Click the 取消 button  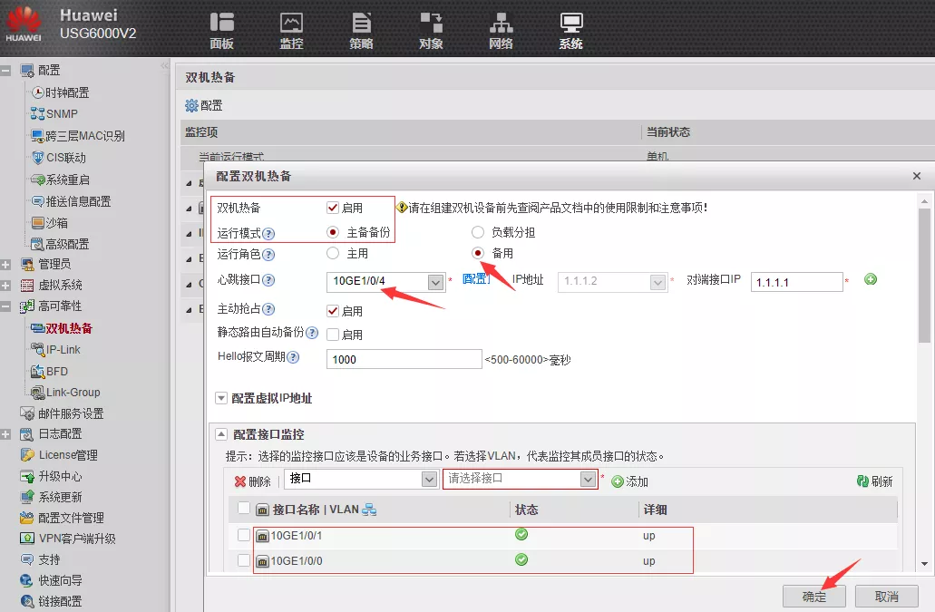tap(886, 597)
